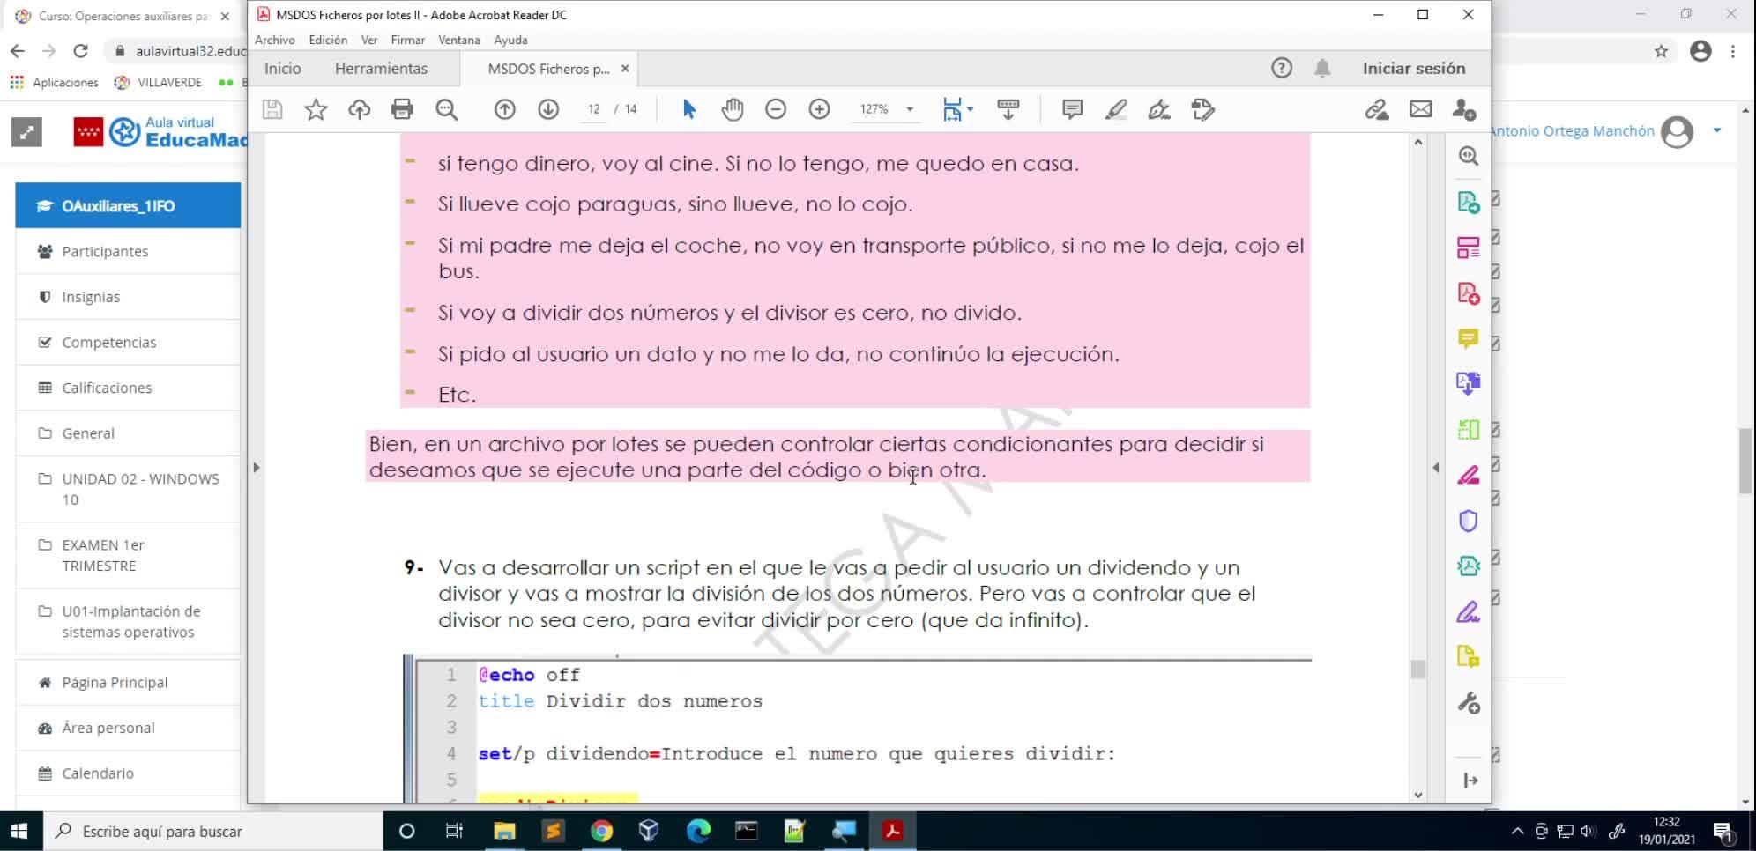1756x851 pixels.
Task: Open the sign document tool
Action: [1159, 109]
